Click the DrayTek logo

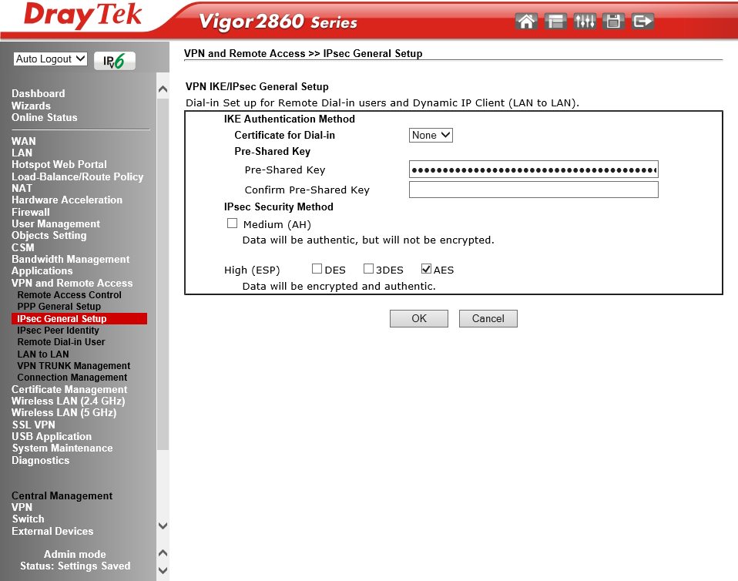(x=83, y=15)
